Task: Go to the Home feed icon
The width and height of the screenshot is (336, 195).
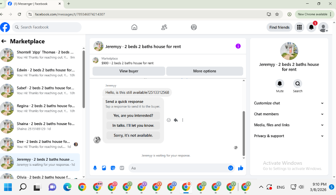Action: [134, 27]
